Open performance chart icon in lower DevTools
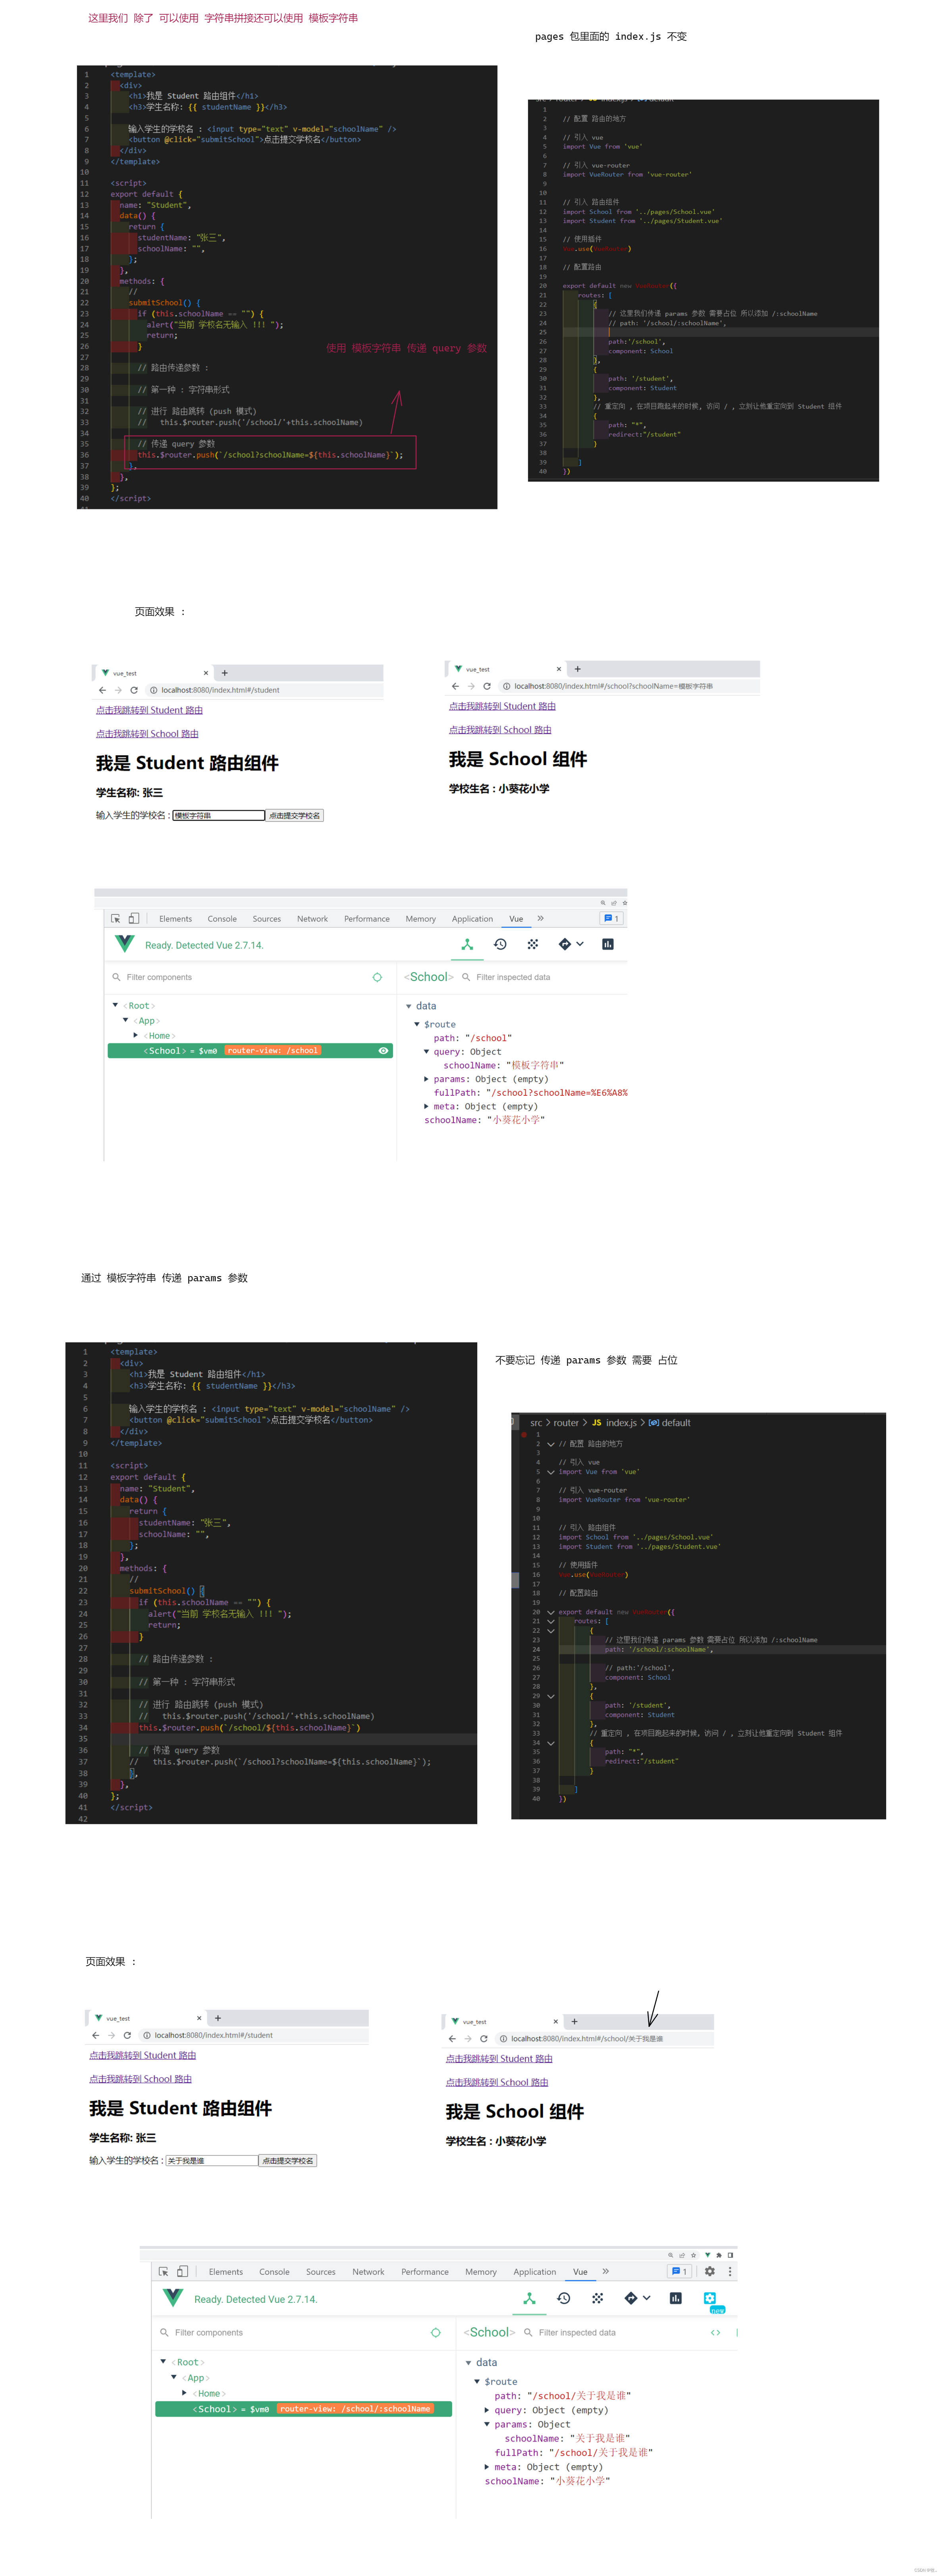Image resolution: width=943 pixels, height=2576 pixels. coord(676,2299)
